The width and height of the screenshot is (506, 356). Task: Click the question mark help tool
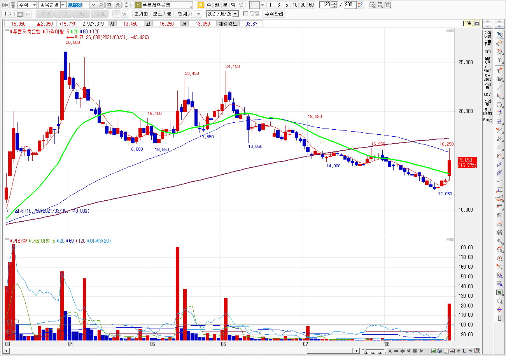point(500,60)
